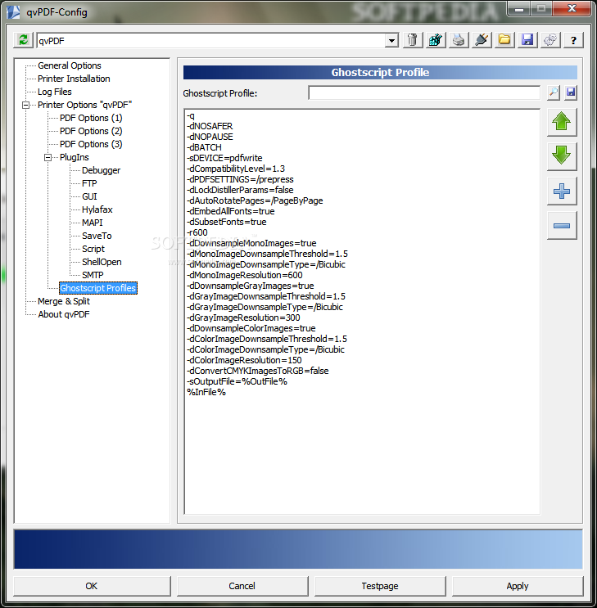This screenshot has width=597, height=608.
Task: Click the printer icon in the toolbar
Action: point(459,40)
